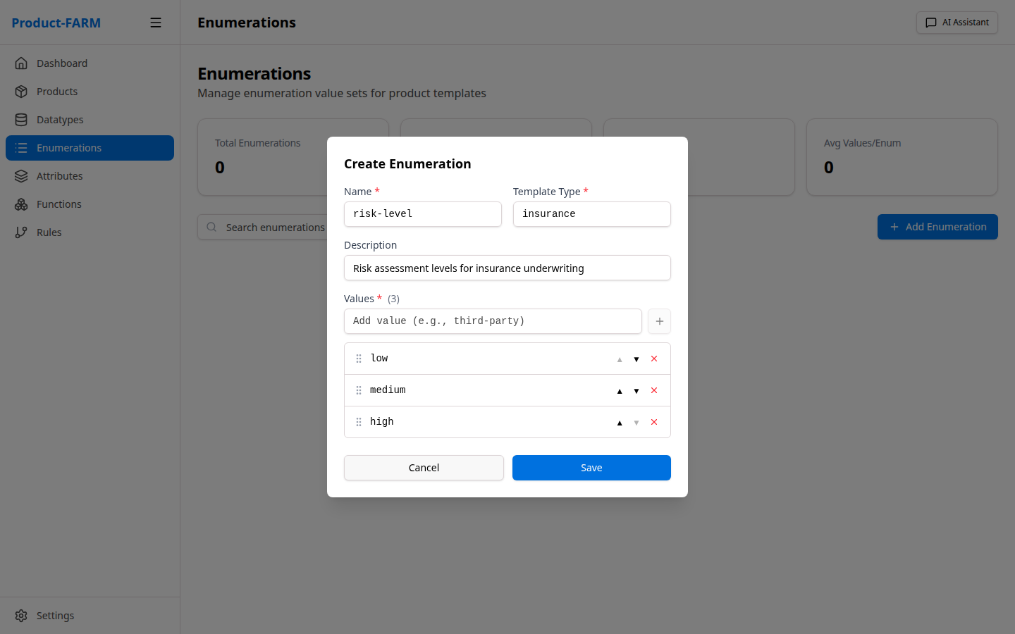
Task: Focus the Description text field
Action: pyautogui.click(x=507, y=268)
